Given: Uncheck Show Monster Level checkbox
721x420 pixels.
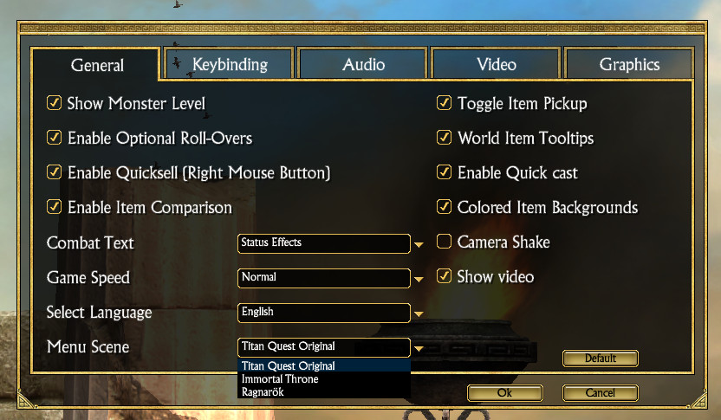Looking at the screenshot, I should [55, 103].
